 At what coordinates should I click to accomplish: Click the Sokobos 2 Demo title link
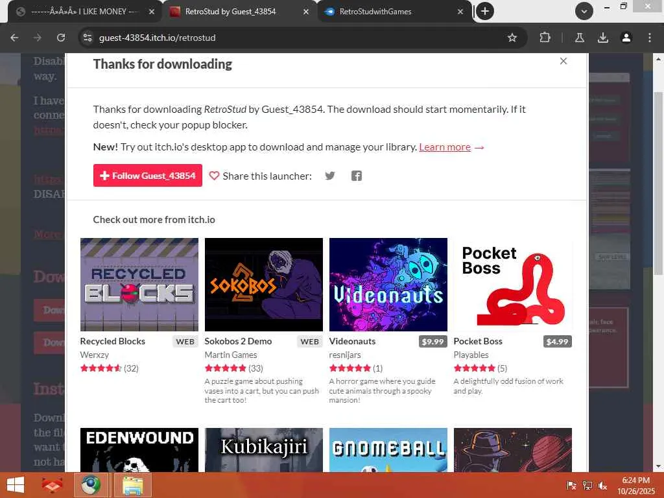tap(238, 341)
